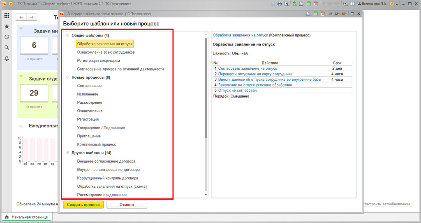Open Favorites star in left sidebar
Screen dimensions: 421x223
[7, 26]
